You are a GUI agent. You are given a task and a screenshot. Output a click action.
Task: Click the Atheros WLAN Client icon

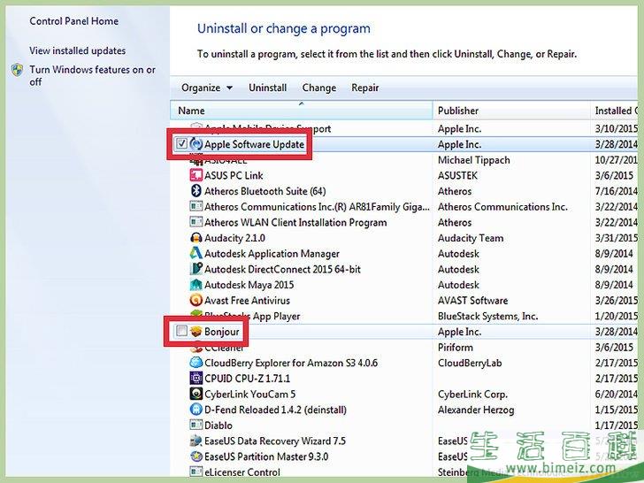click(x=195, y=222)
